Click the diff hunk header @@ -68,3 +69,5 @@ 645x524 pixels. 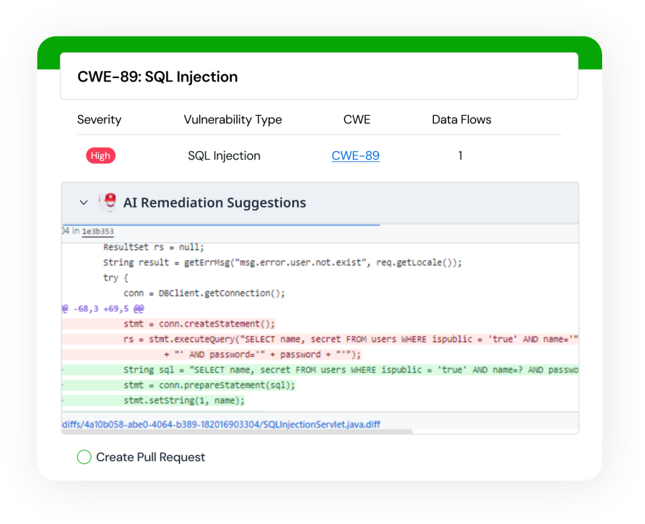click(103, 309)
